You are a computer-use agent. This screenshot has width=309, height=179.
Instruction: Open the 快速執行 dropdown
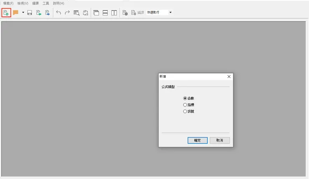170,12
